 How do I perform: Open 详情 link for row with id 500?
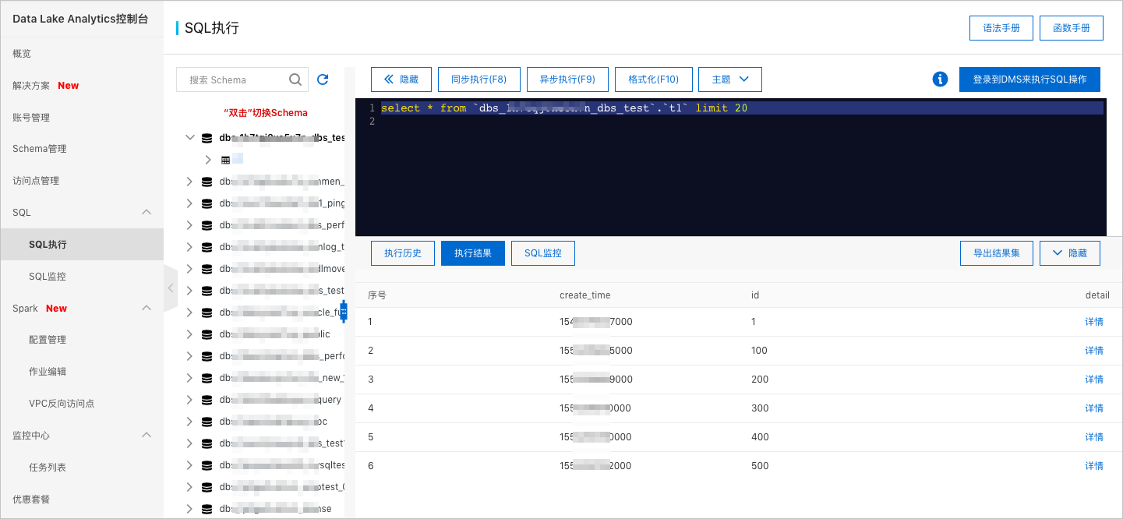click(1094, 466)
